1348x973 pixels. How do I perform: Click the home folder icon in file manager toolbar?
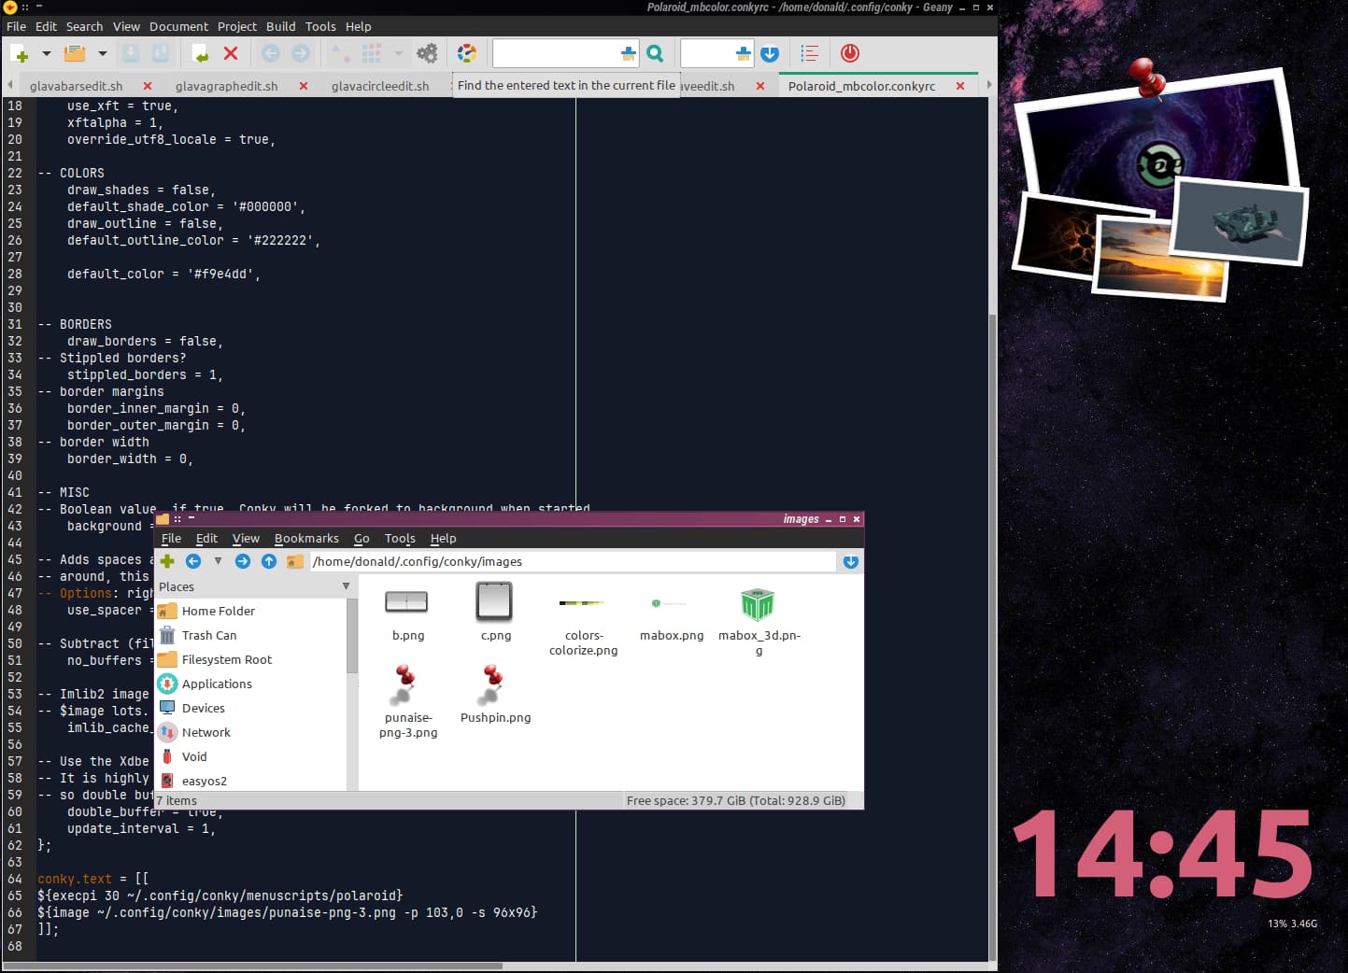[x=294, y=561]
